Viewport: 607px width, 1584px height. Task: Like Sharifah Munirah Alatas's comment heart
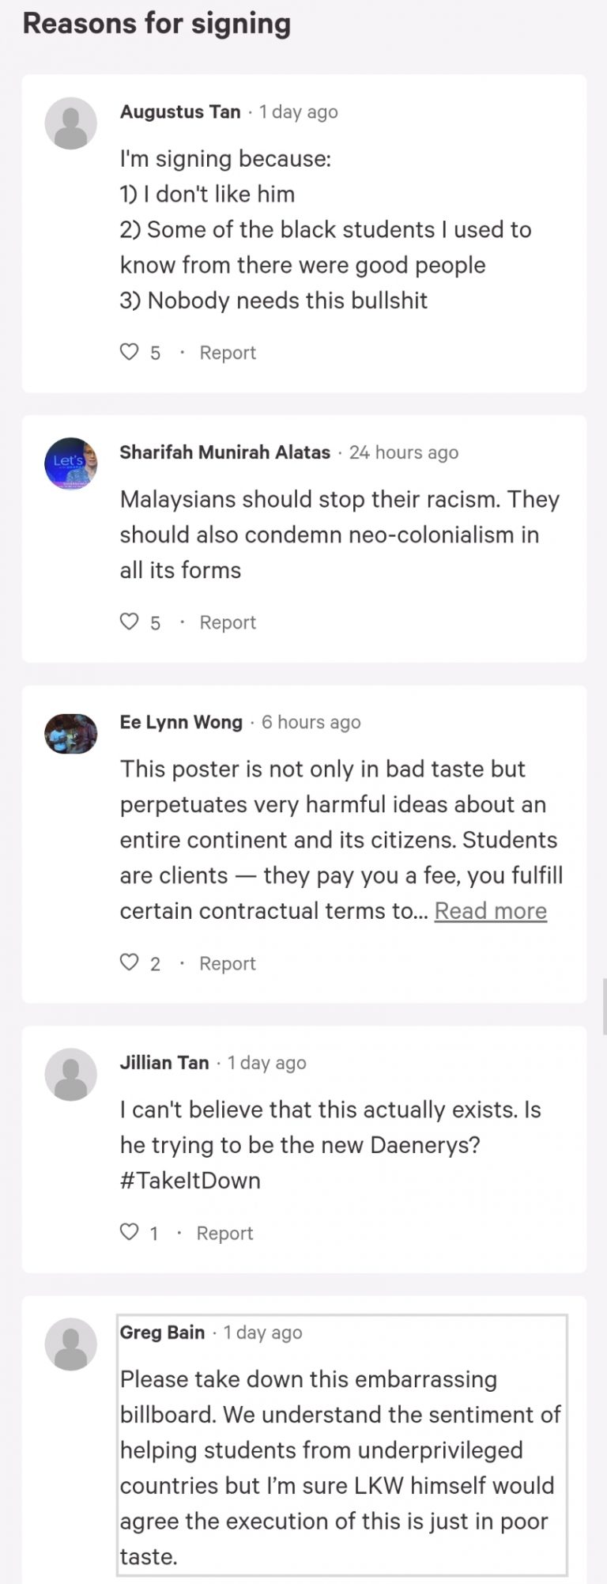(x=129, y=621)
